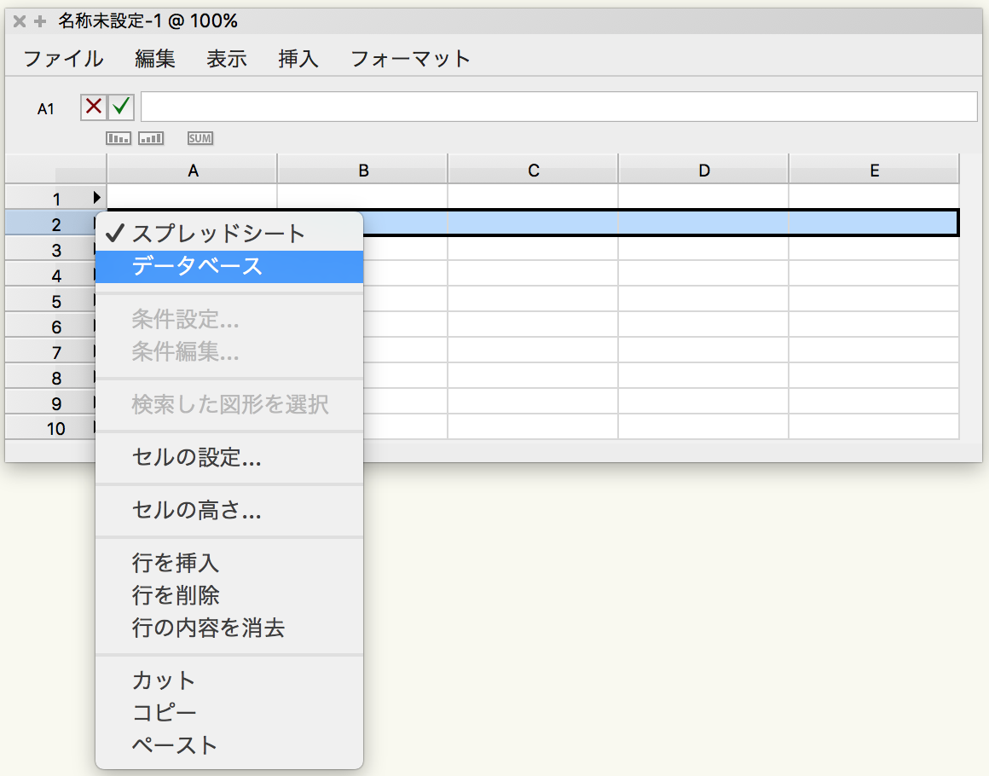This screenshot has height=776, width=989.
Task: Click the descending sort bars icon
Action: (119, 138)
